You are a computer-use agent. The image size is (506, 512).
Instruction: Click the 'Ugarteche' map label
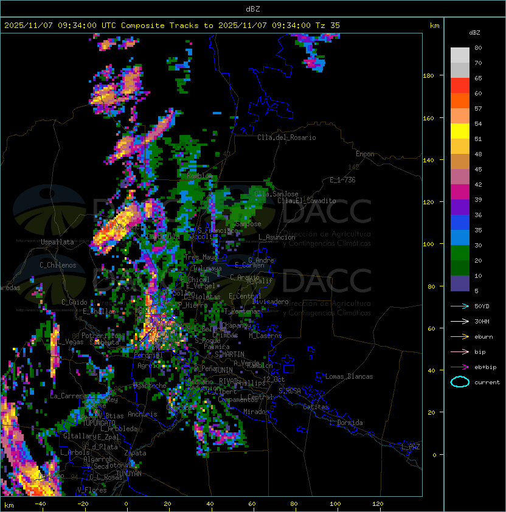[x=150, y=386]
